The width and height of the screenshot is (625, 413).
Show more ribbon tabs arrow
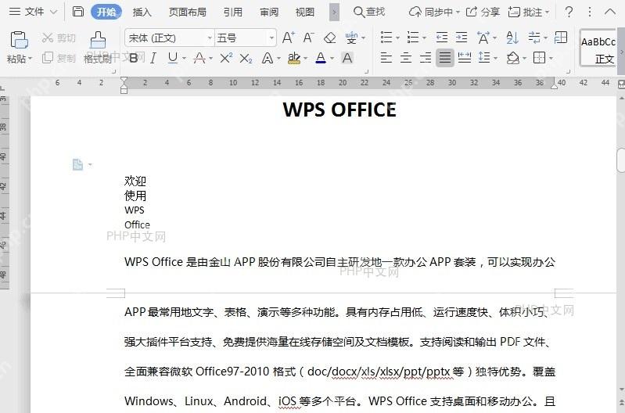pos(335,12)
